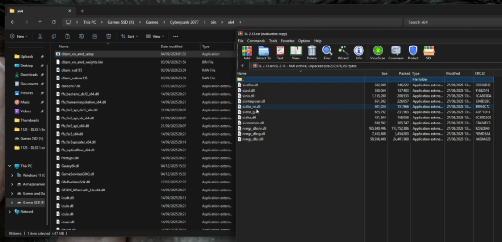Click the WinRAR Add archive icon
This screenshot has width=502, height=242.
tap(246, 53)
